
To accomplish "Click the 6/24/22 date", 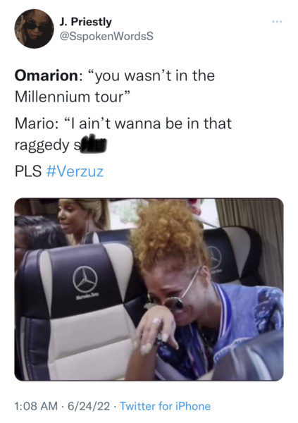I will (89, 406).
